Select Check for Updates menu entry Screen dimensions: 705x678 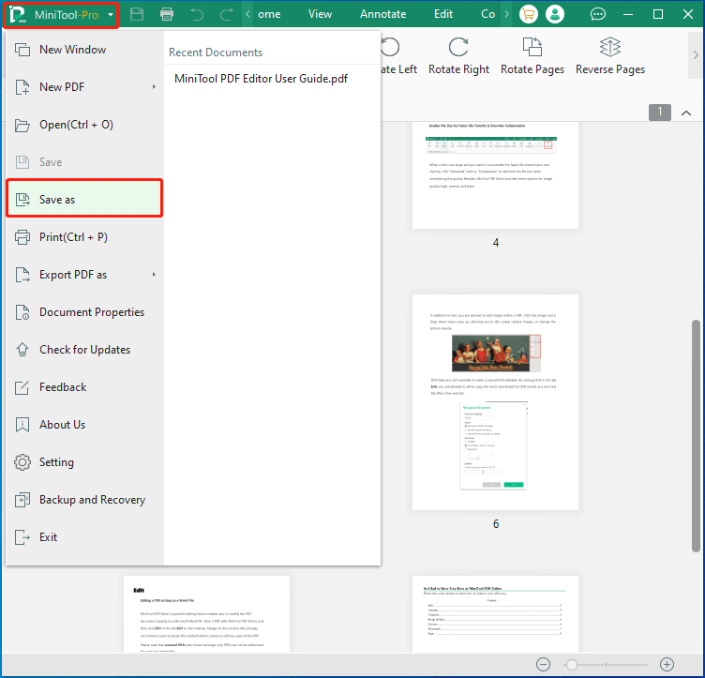coord(84,350)
